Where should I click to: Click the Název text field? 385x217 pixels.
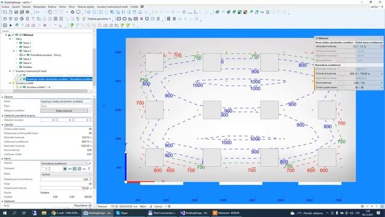pos(66,101)
